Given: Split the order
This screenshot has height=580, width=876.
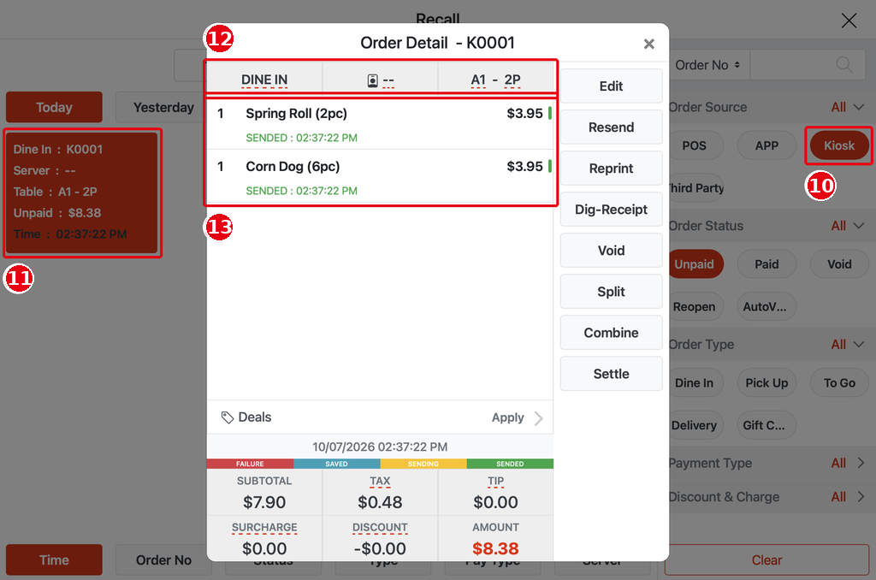Looking at the screenshot, I should tap(611, 292).
